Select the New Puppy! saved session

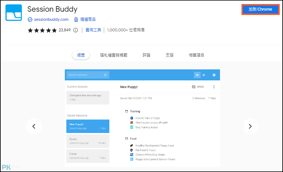pos(88,126)
